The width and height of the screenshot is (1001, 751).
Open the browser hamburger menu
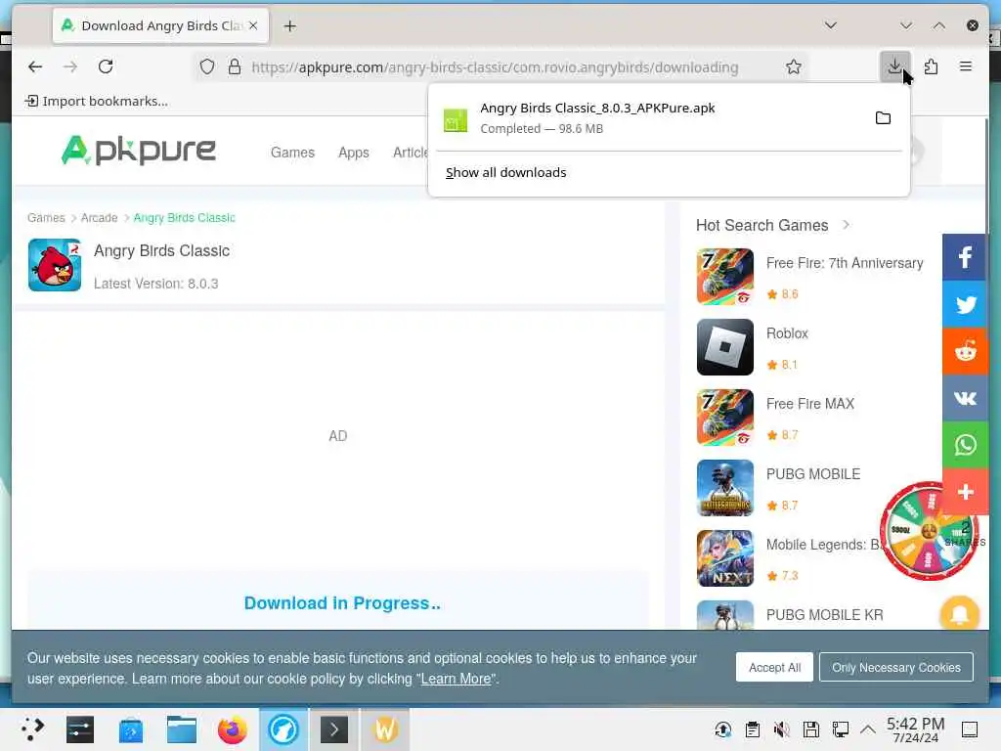(965, 66)
